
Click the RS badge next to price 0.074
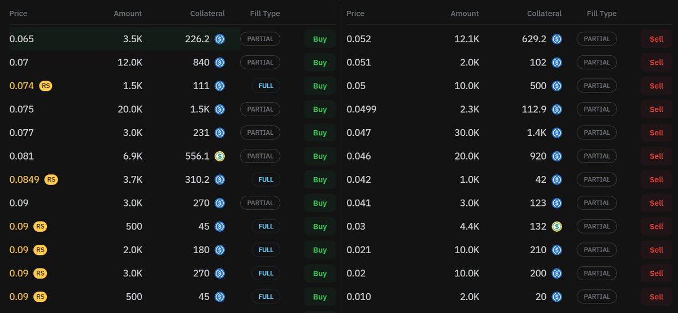click(x=46, y=86)
